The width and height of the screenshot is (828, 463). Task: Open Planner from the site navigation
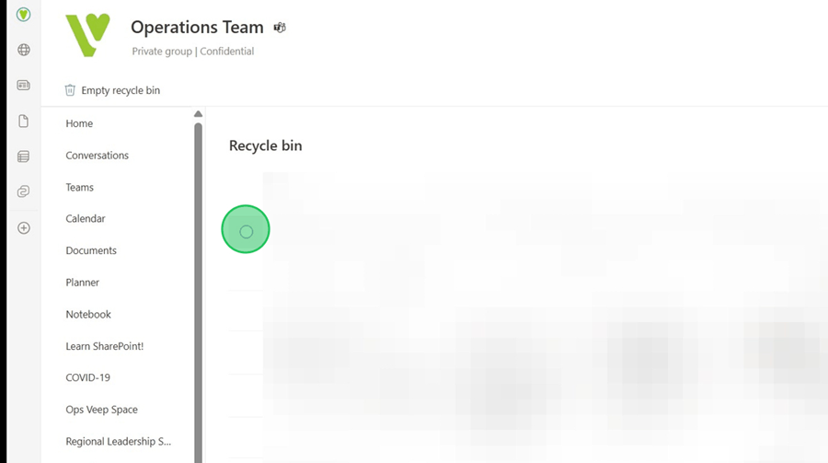click(83, 283)
